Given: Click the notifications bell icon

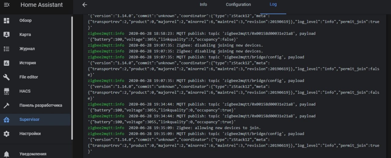Looking at the screenshot, I should tap(7, 154).
